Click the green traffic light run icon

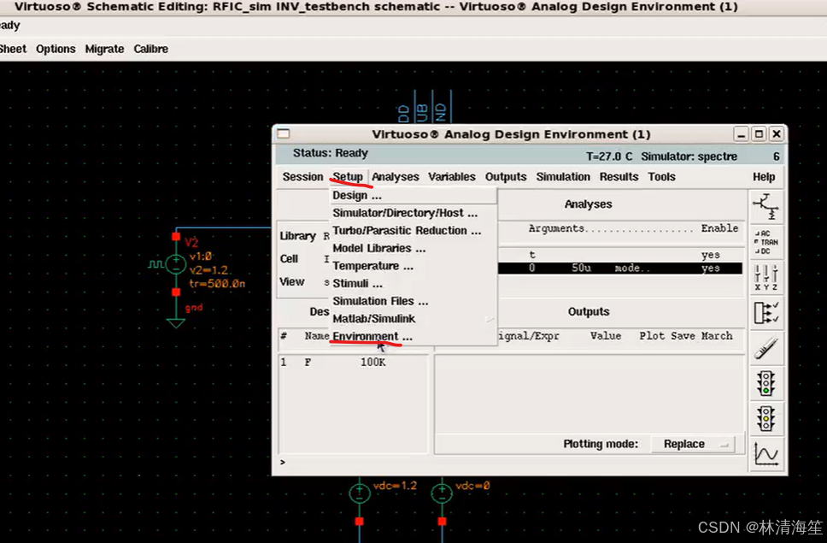click(765, 383)
